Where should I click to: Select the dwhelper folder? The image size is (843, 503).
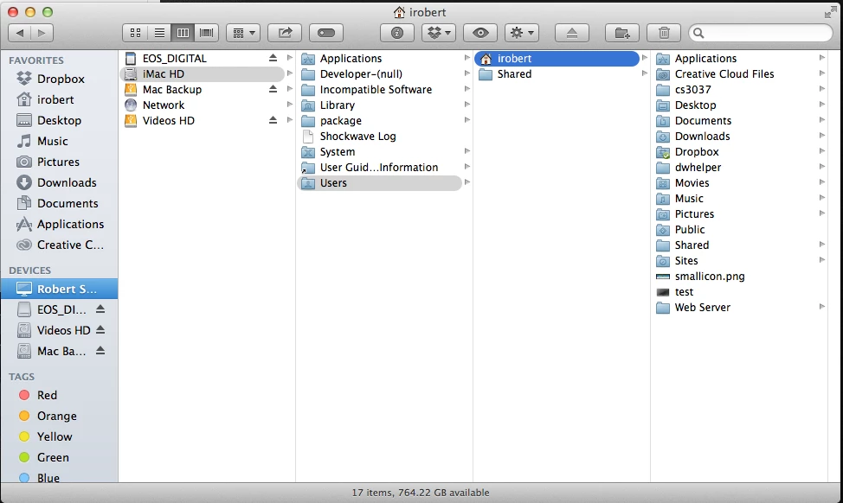(x=735, y=168)
